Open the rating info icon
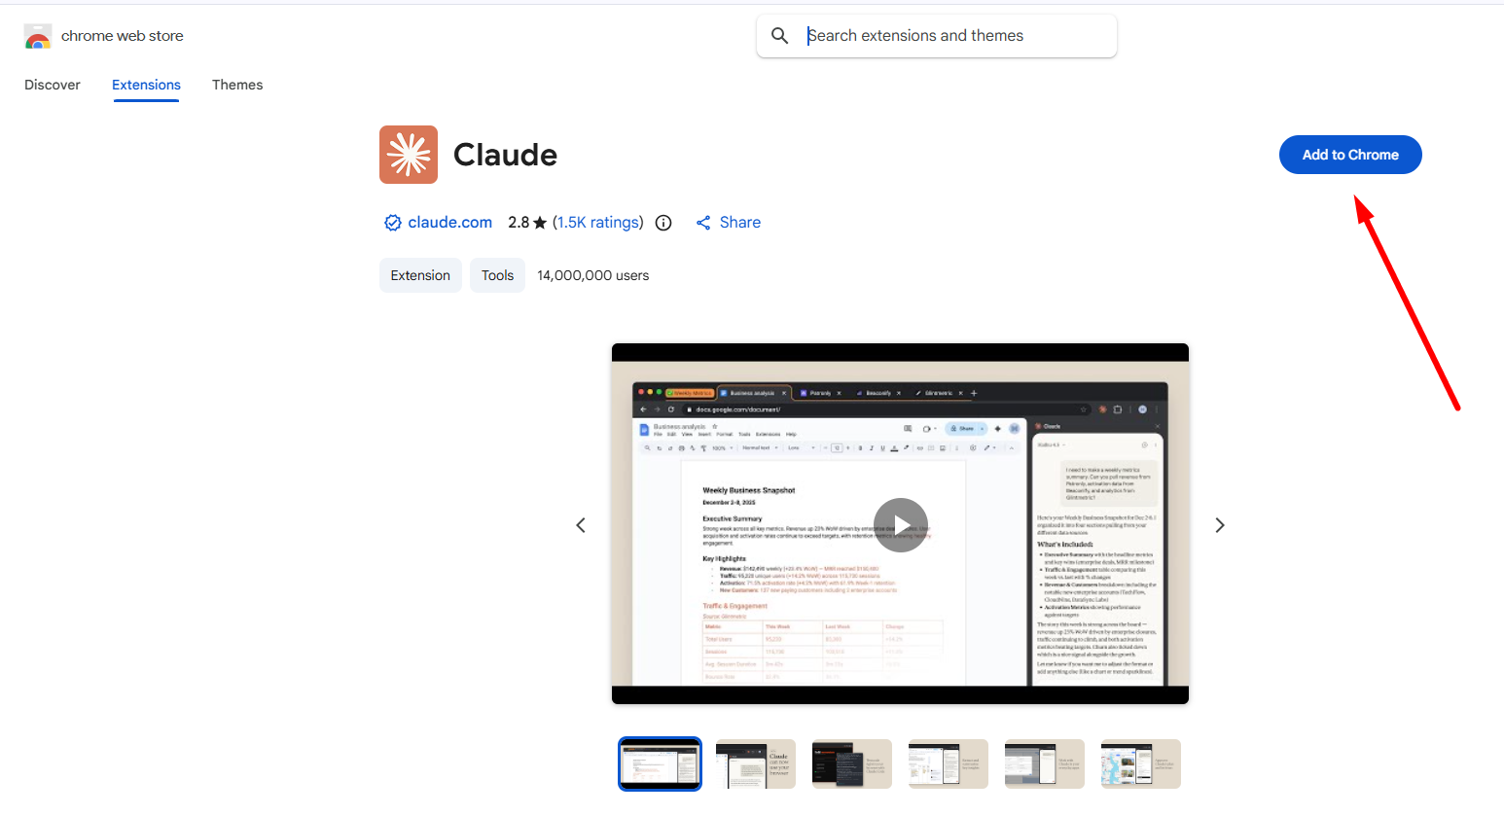 (x=663, y=223)
